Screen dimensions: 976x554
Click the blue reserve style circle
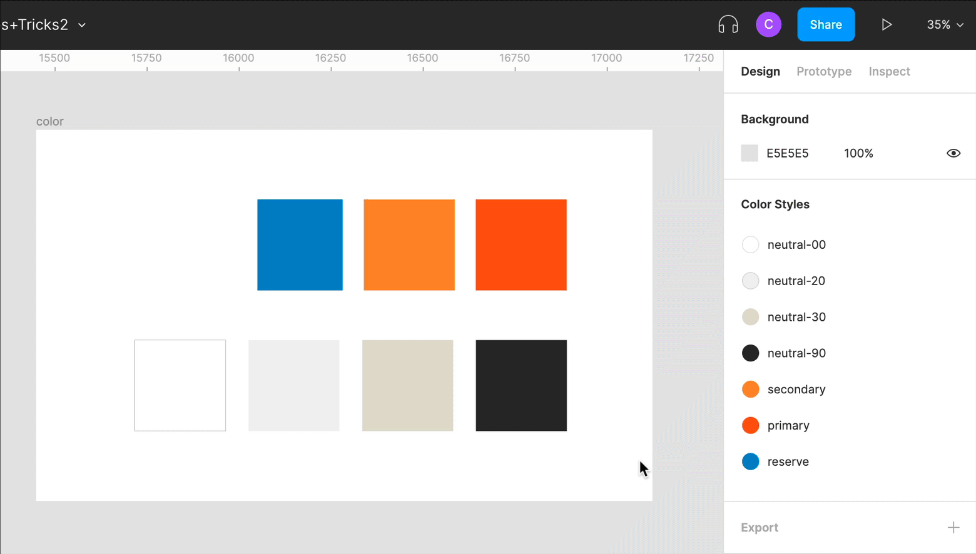tap(750, 461)
